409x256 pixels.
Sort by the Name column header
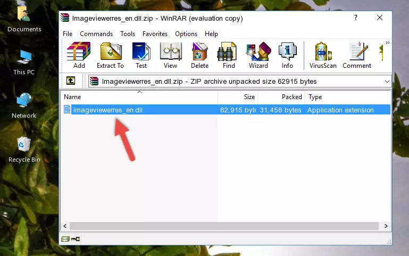coord(139,96)
